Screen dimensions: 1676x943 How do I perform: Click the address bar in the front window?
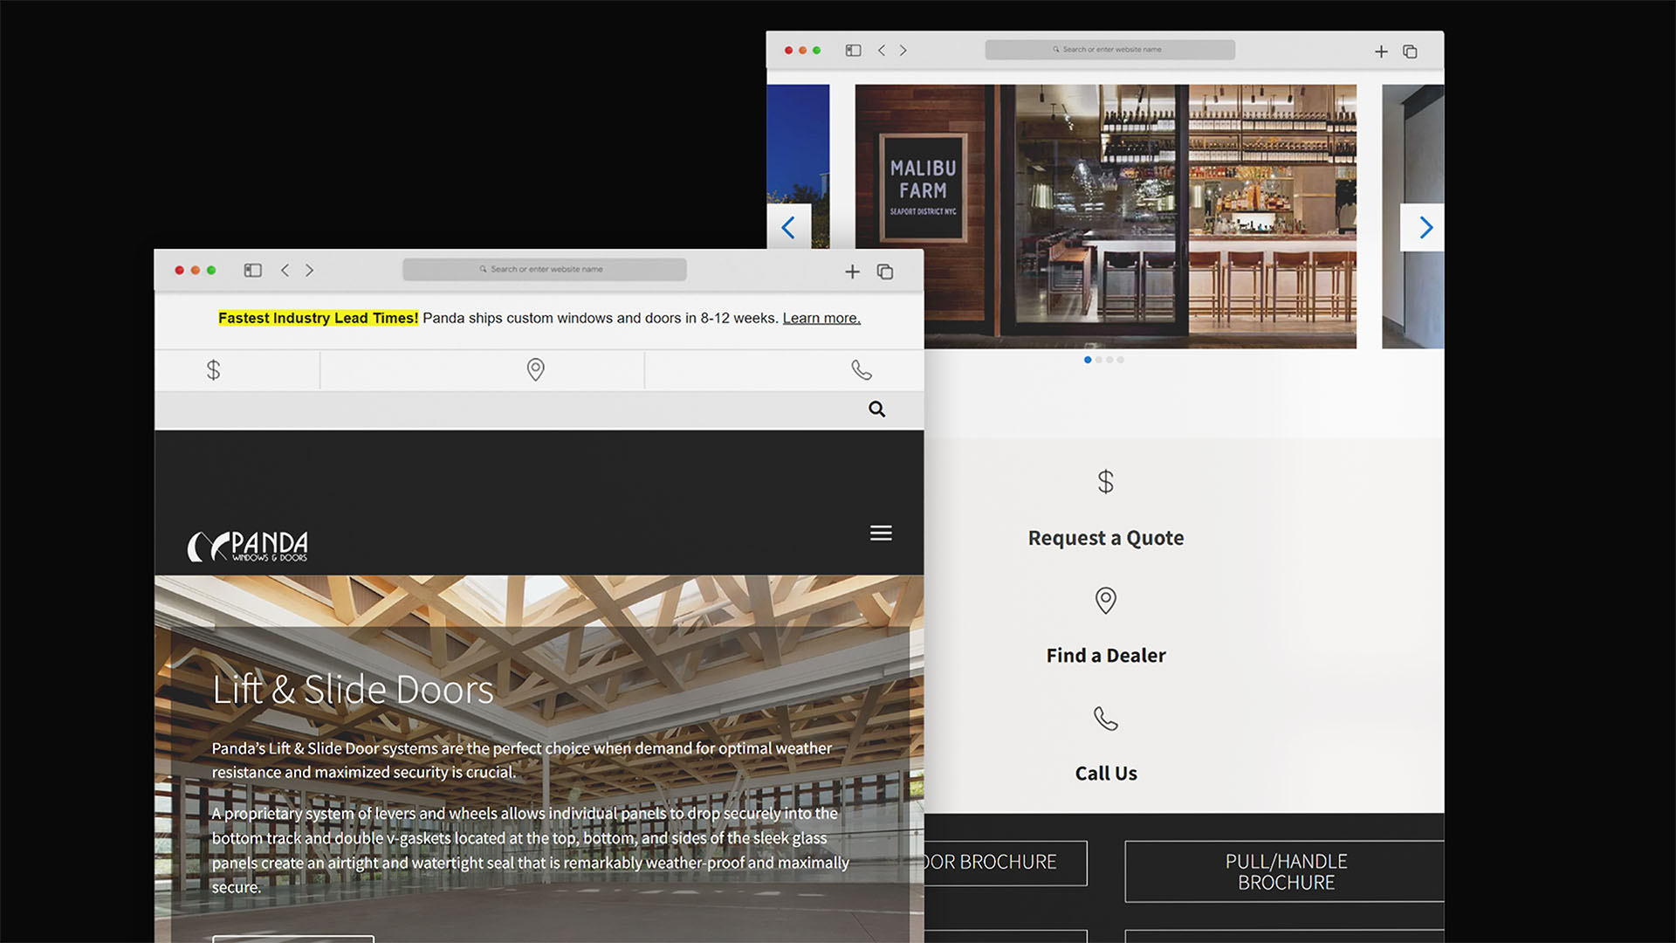pyautogui.click(x=545, y=270)
